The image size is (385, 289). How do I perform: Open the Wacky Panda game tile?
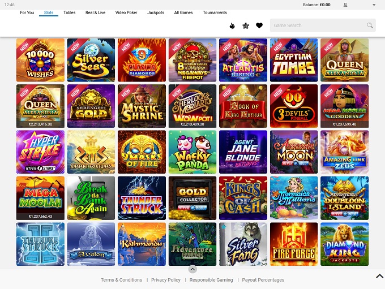192,152
